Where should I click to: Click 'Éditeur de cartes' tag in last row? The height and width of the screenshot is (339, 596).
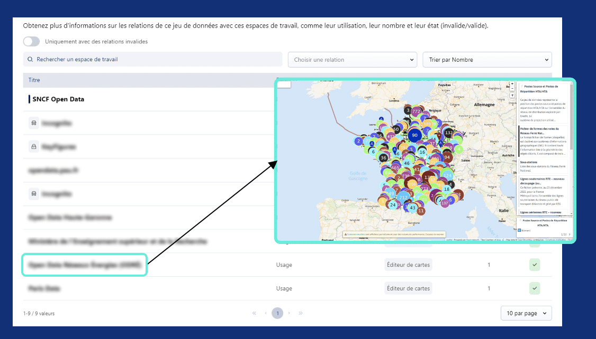click(408, 288)
